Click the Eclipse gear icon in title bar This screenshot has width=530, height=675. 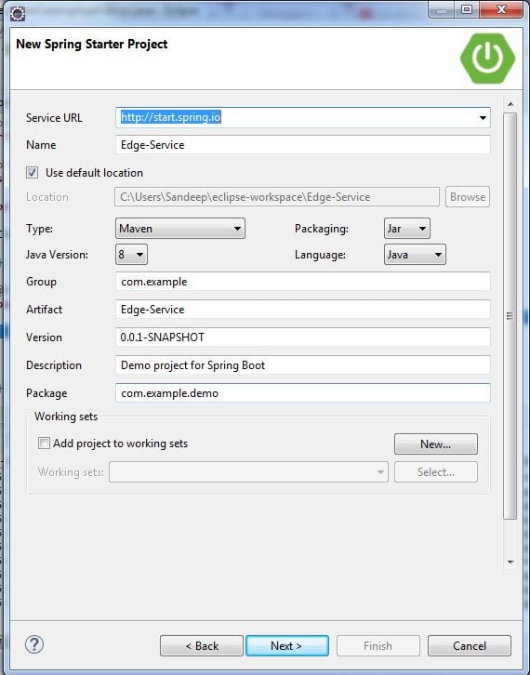pos(18,13)
